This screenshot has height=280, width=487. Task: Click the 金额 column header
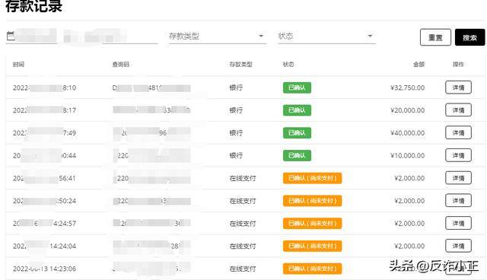419,64
